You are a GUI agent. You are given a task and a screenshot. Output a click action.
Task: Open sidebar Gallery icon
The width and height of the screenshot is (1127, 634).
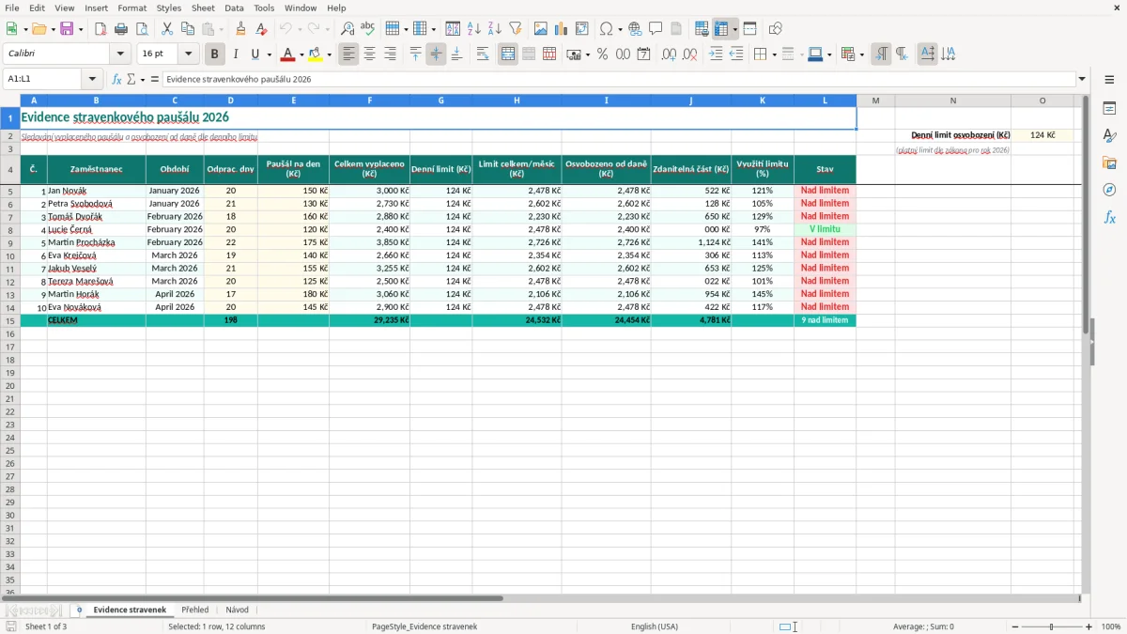(1110, 163)
